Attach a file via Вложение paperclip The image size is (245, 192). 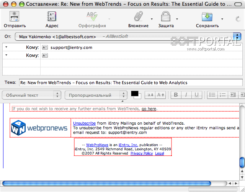[139, 16]
